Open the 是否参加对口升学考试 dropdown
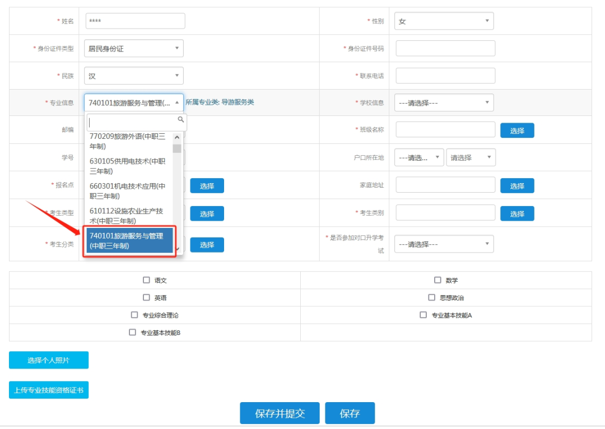This screenshot has width=605, height=429. point(444,244)
